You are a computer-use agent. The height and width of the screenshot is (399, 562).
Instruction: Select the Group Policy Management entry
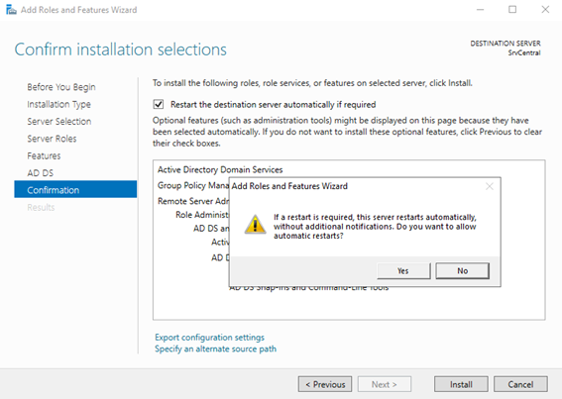pos(193,185)
